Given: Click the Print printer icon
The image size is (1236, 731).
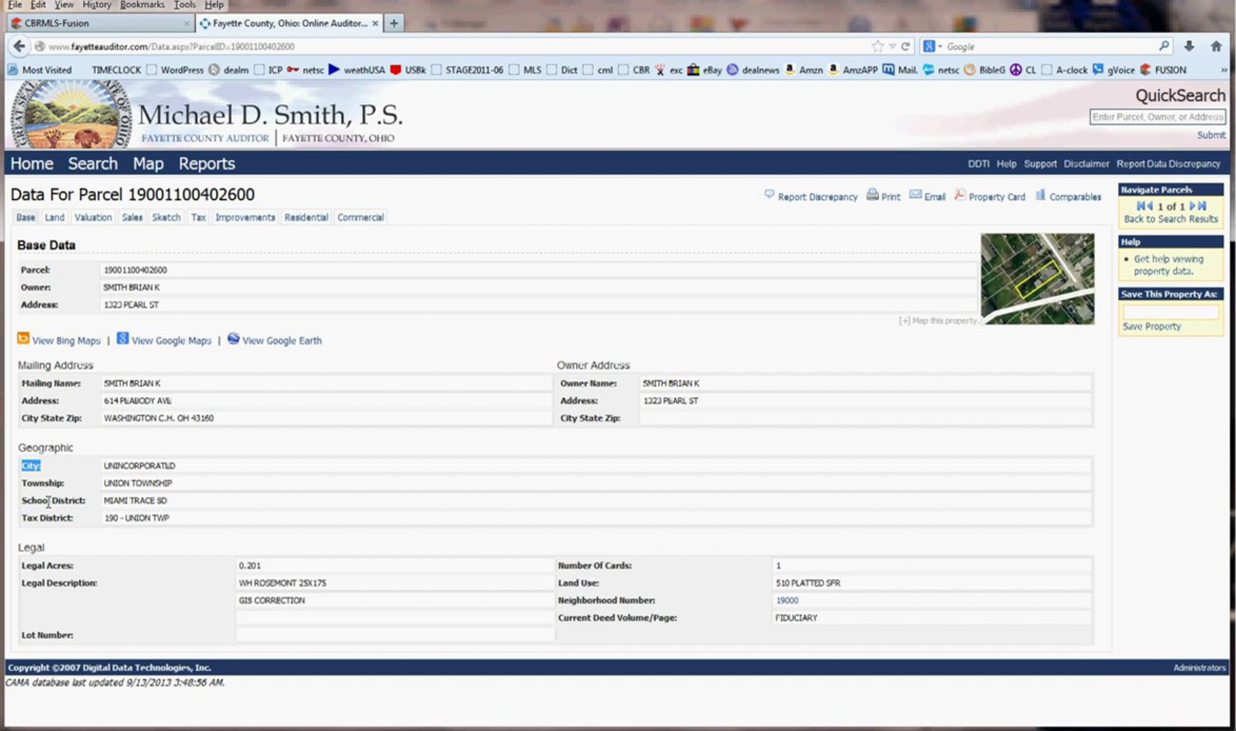Looking at the screenshot, I should pyautogui.click(x=872, y=195).
